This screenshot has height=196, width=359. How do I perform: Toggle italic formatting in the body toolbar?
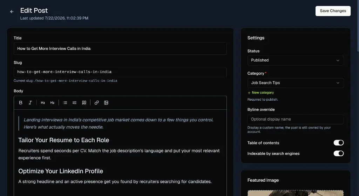pos(30,103)
